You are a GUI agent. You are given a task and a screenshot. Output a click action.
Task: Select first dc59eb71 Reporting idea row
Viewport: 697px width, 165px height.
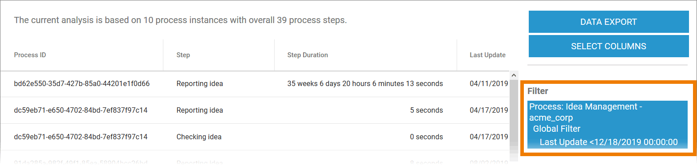click(254, 110)
